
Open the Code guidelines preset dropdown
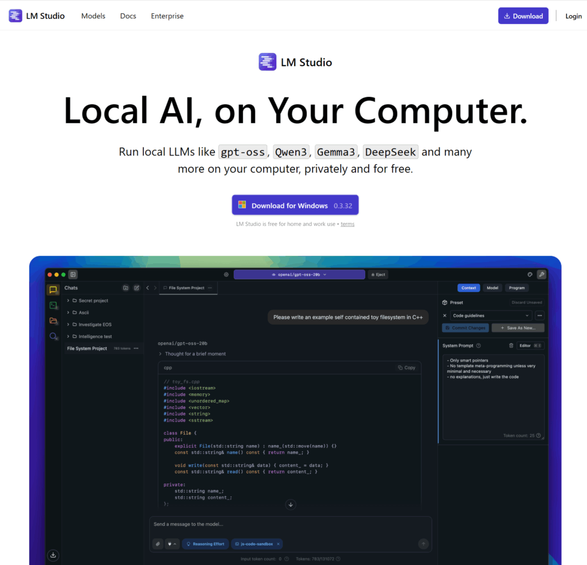(x=491, y=315)
